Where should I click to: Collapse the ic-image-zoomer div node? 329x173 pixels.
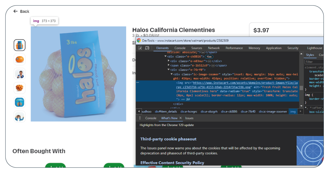tap(172, 74)
